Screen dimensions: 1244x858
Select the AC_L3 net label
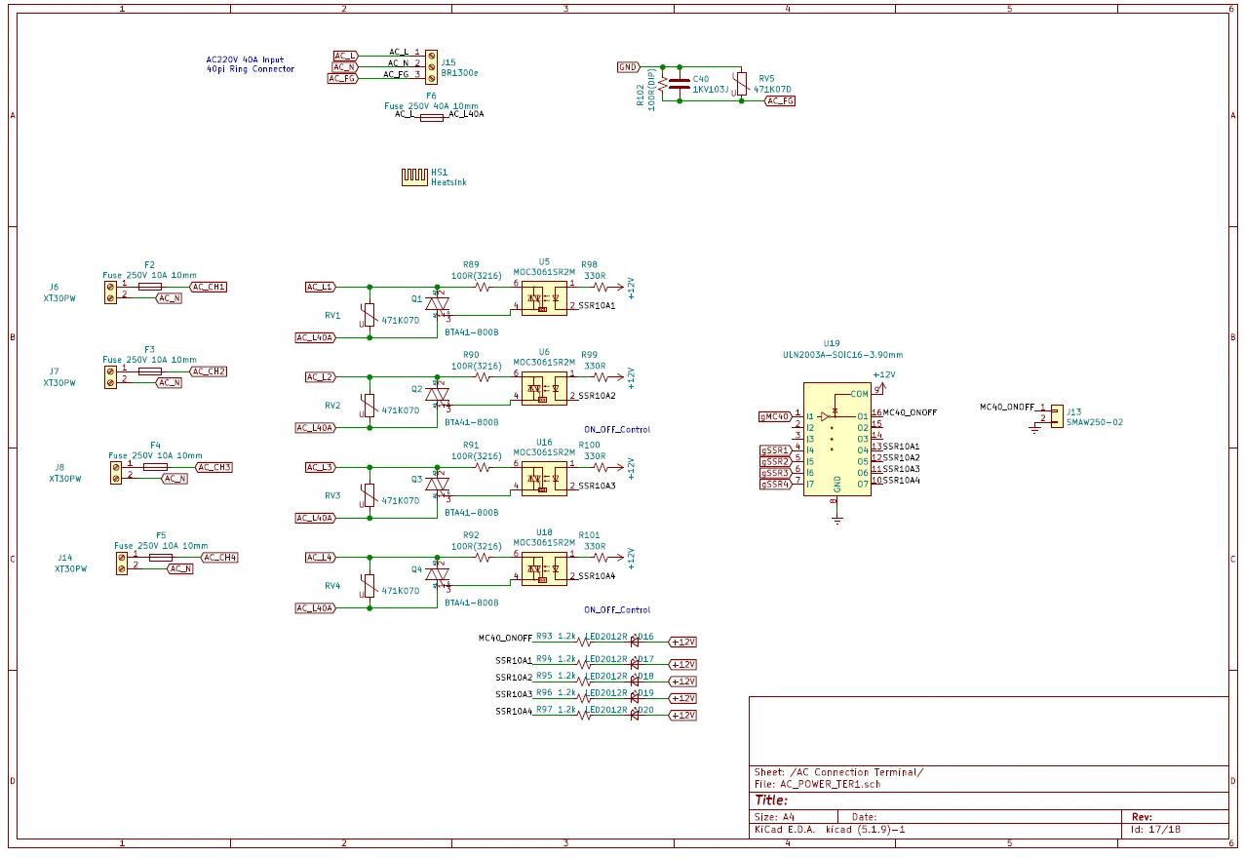[x=321, y=467]
